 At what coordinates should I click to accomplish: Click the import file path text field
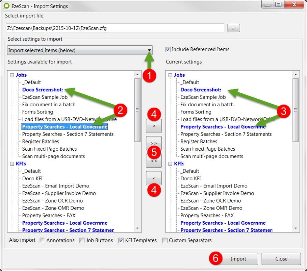[x=115, y=28]
